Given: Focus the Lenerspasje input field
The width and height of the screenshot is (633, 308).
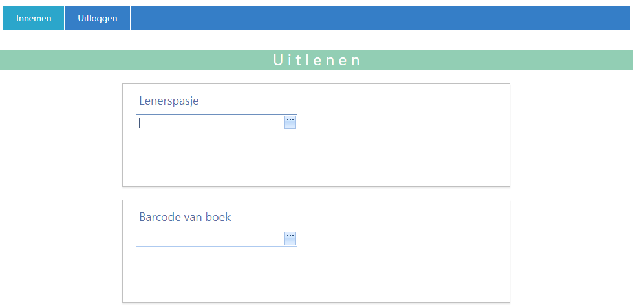Looking at the screenshot, I should [x=210, y=123].
